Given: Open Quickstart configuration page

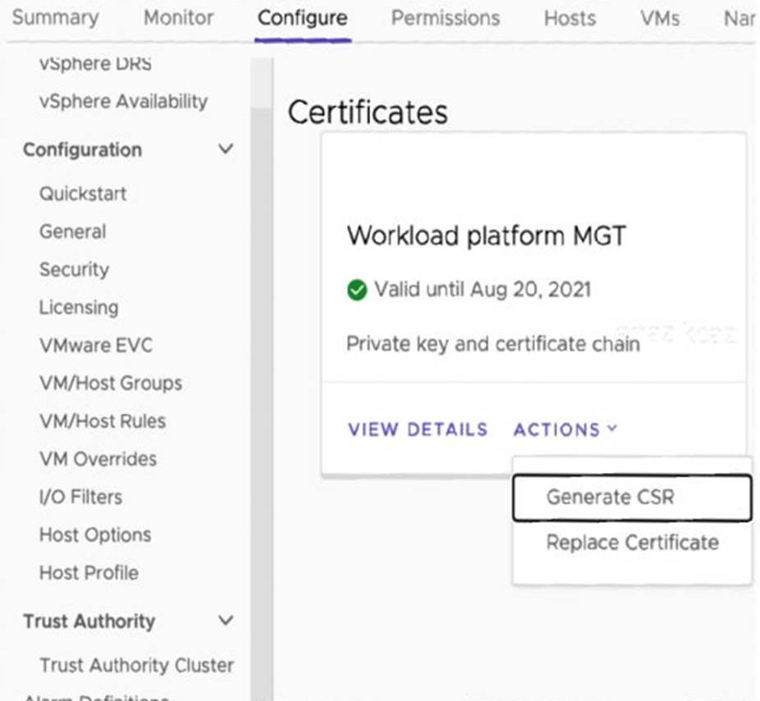Looking at the screenshot, I should pyautogui.click(x=83, y=194).
